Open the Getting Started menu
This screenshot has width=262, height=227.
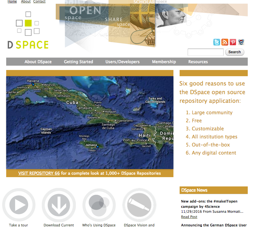[78, 62]
